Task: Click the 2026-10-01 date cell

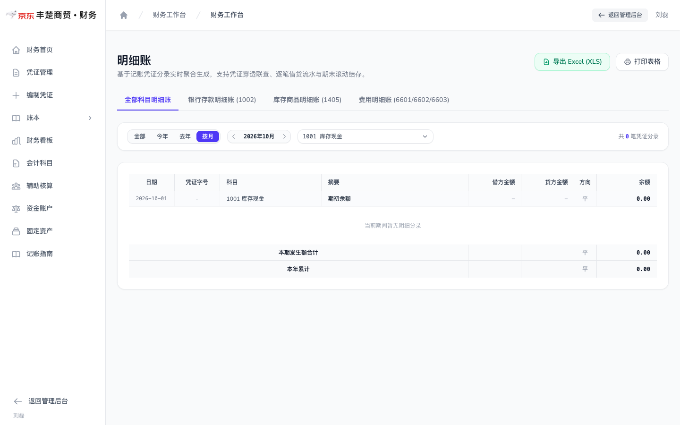Action: [152, 199]
